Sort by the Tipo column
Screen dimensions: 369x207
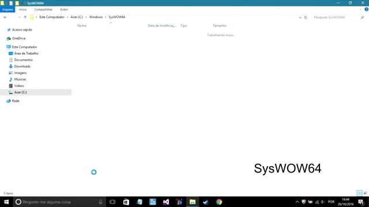[x=183, y=25]
